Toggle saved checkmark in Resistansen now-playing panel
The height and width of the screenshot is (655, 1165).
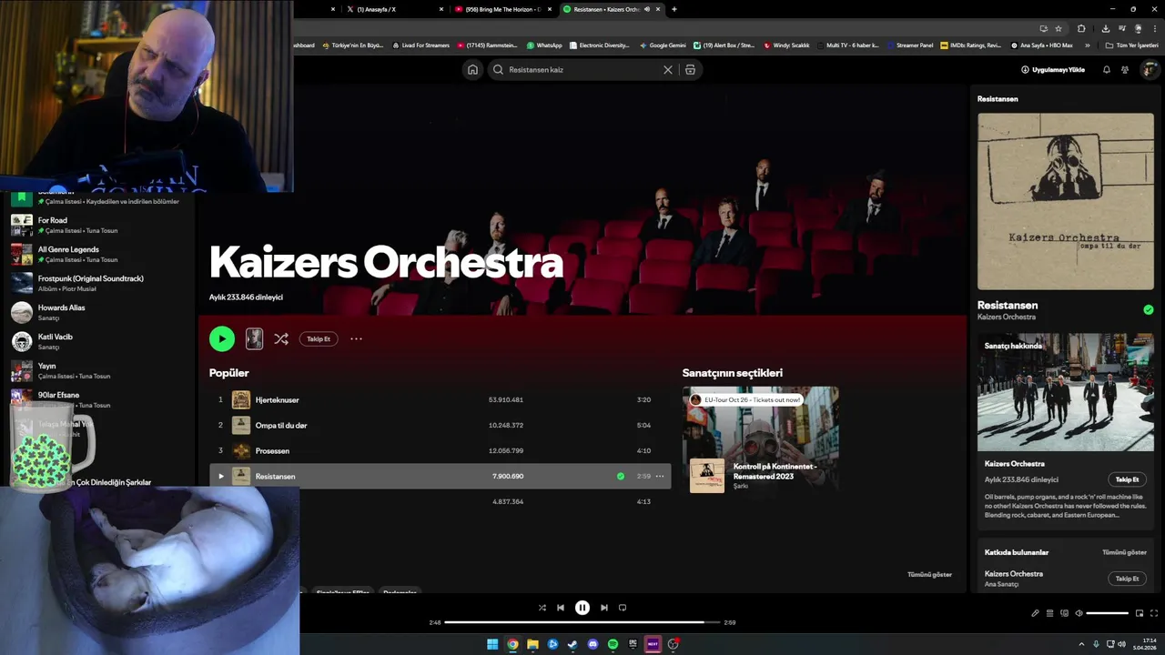click(1148, 310)
